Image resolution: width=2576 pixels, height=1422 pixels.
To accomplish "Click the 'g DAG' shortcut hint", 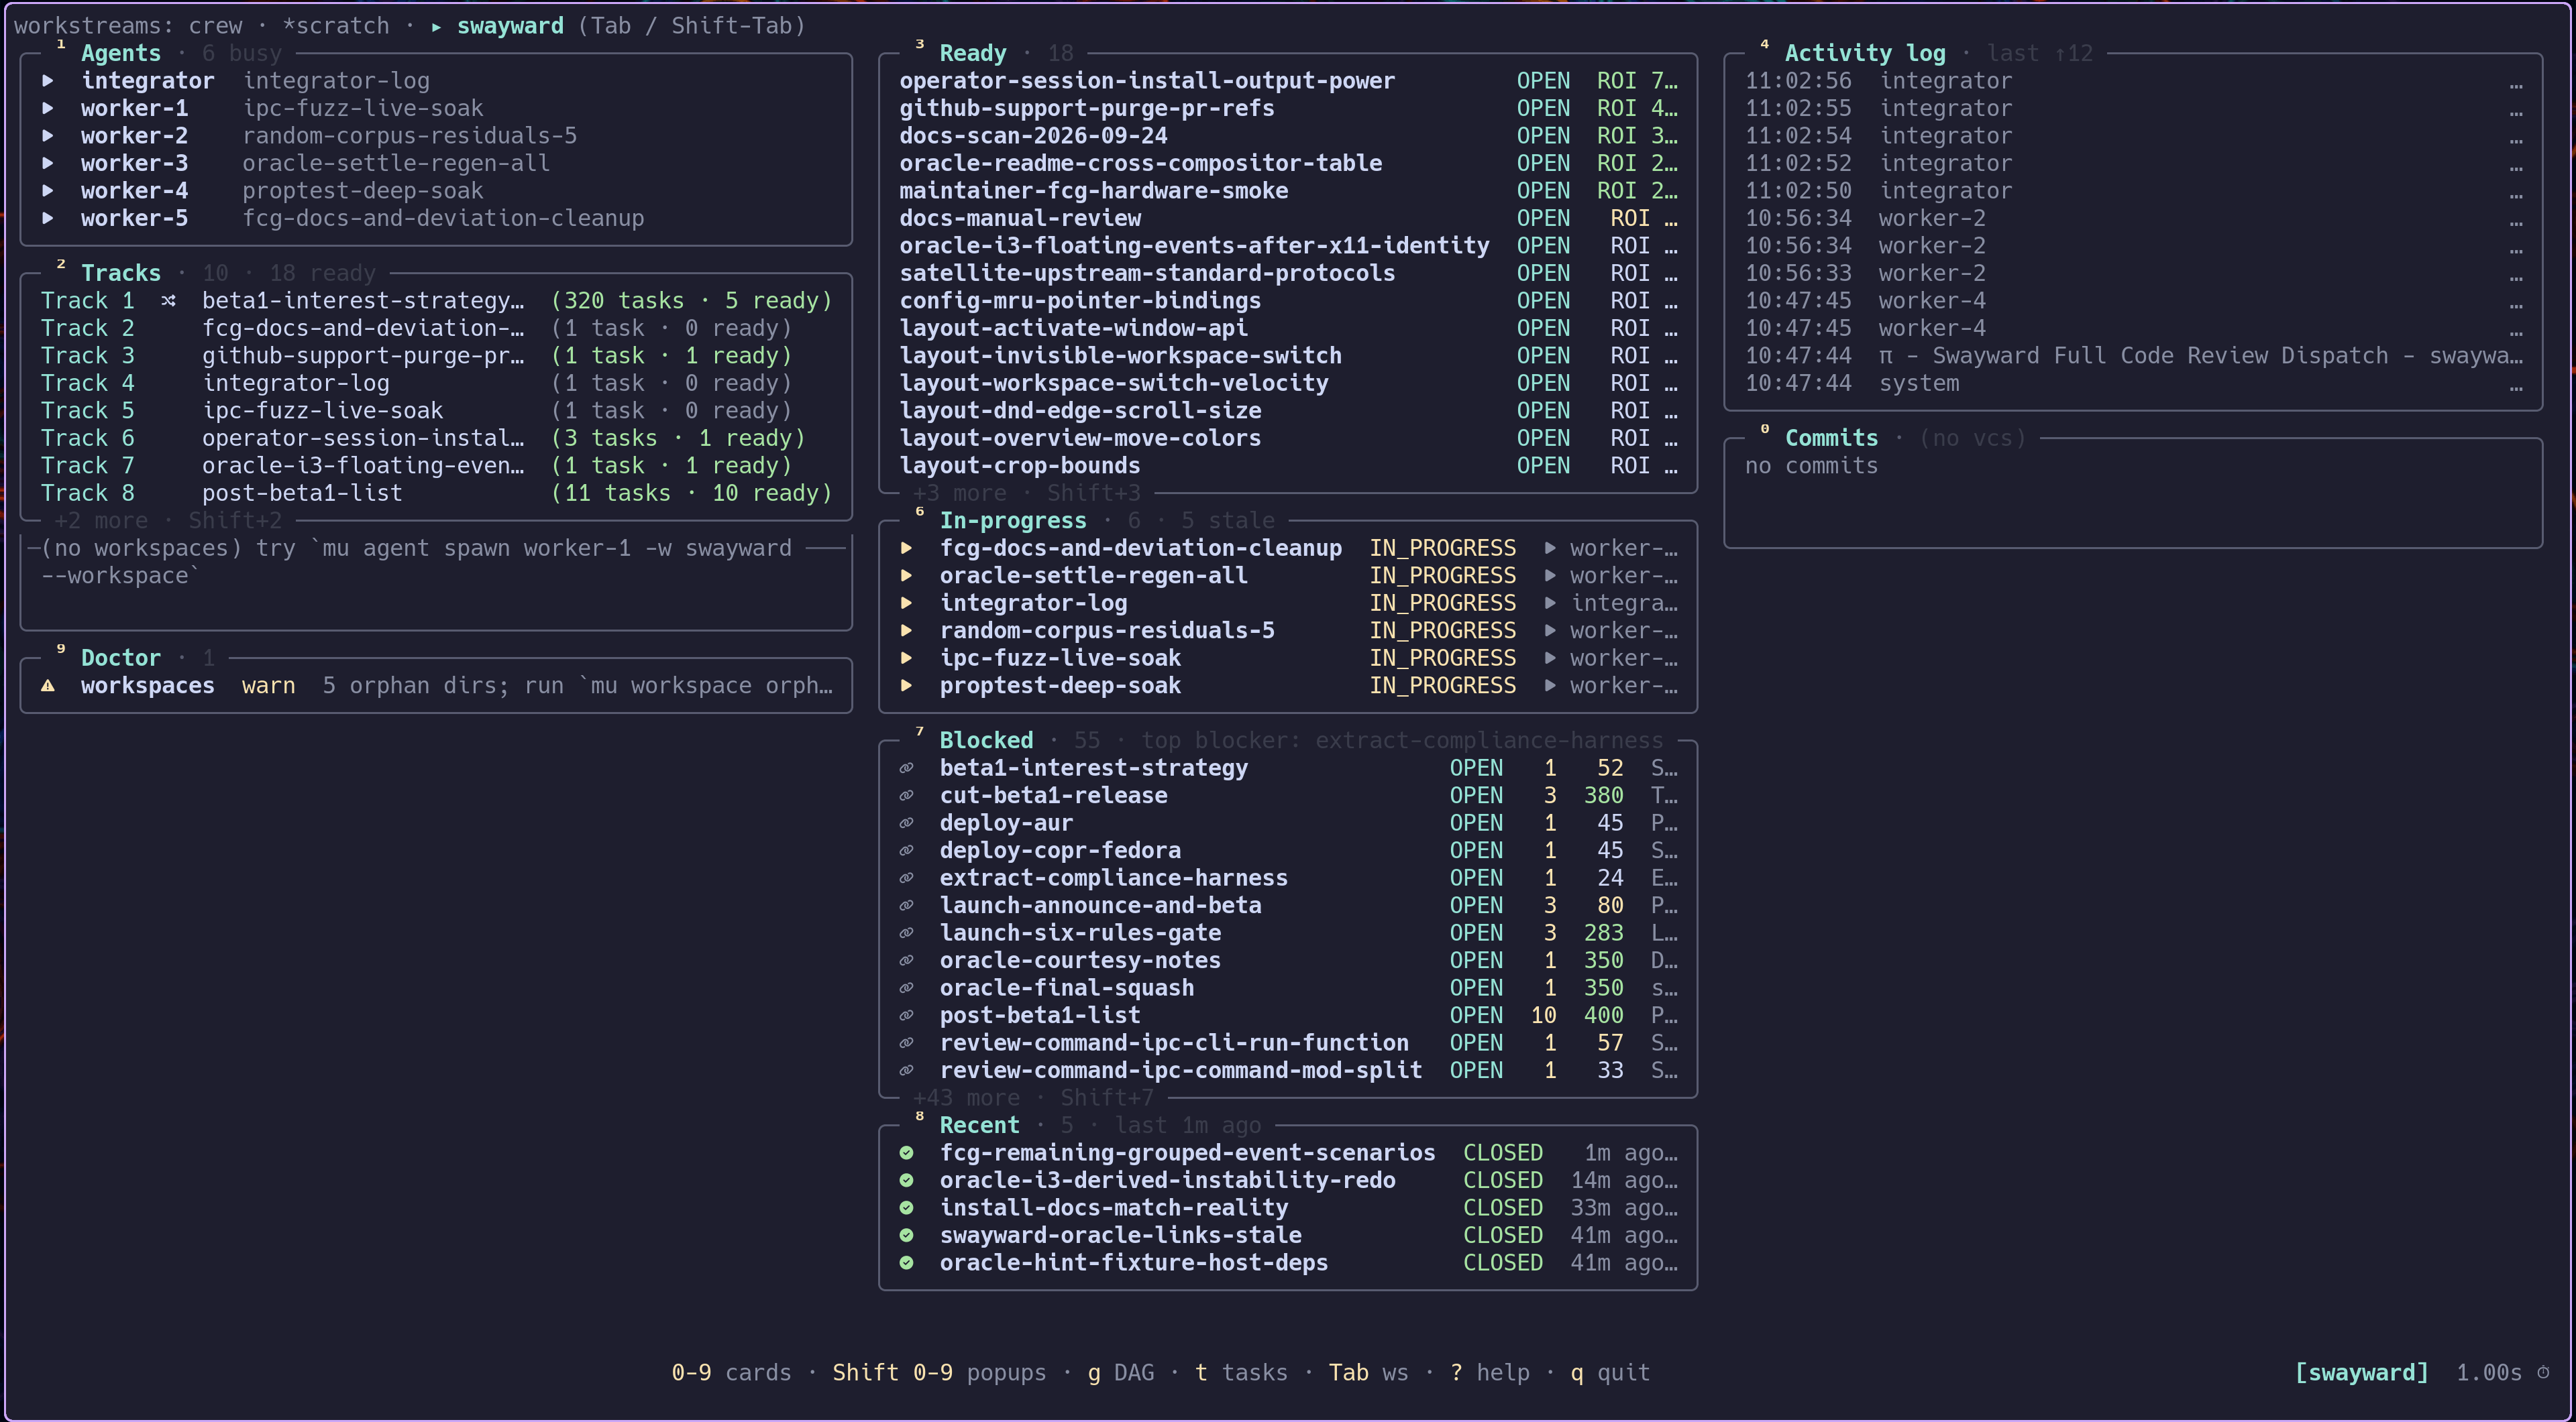I will [1120, 1373].
